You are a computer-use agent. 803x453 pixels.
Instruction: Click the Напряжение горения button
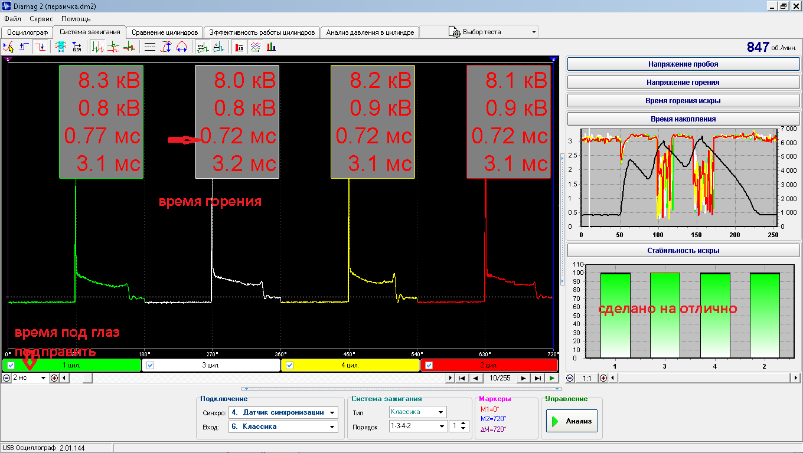click(x=683, y=82)
